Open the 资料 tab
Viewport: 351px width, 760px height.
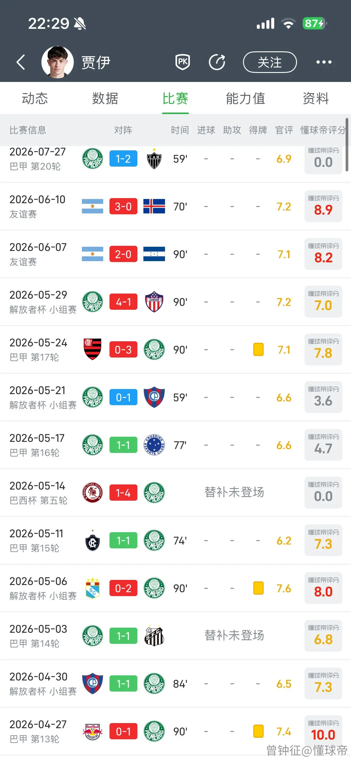coord(316,98)
